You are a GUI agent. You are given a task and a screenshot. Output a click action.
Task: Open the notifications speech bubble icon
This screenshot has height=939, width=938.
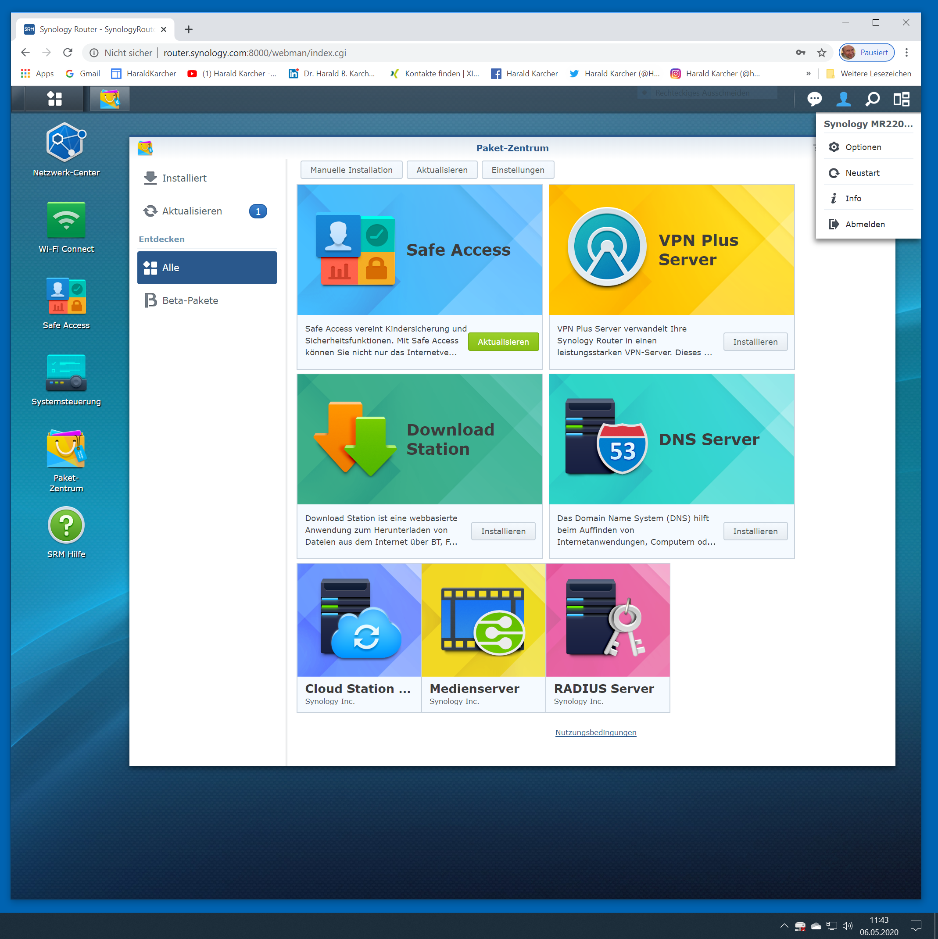click(x=814, y=99)
